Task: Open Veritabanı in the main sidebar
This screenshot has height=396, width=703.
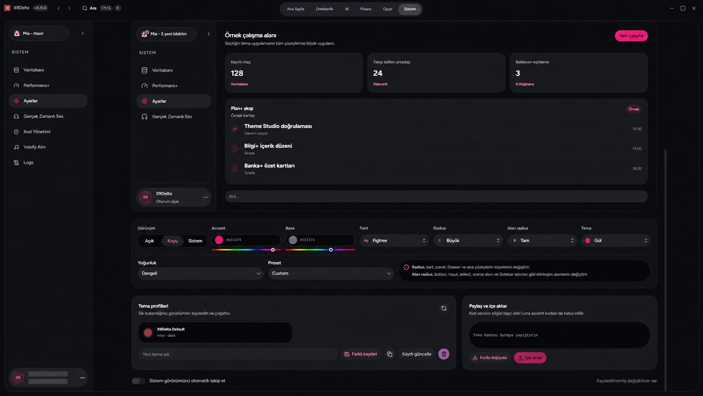Action: pyautogui.click(x=48, y=70)
